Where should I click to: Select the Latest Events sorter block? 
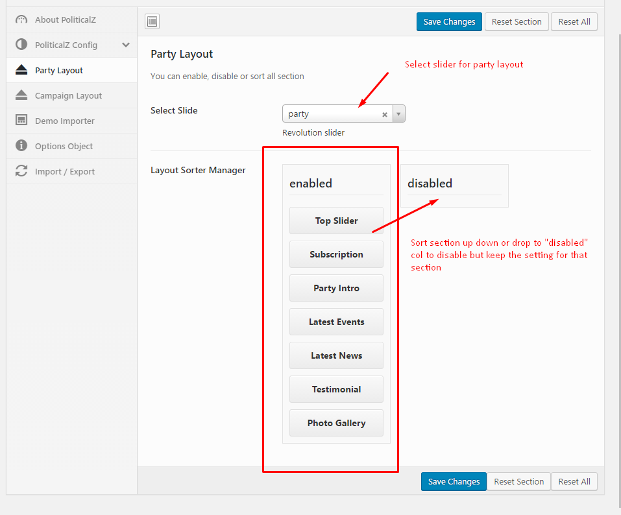336,322
